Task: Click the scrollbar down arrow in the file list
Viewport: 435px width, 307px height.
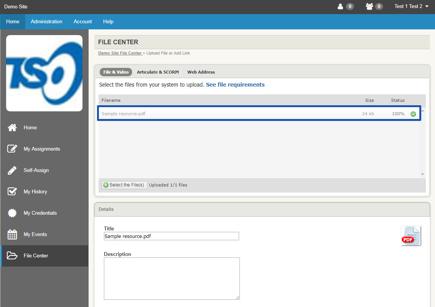Action: 422,174
